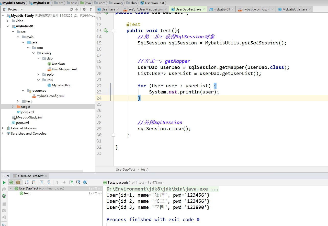328x226 pixels.
Task: Rerun the test with the green play icon
Action: 4,183
